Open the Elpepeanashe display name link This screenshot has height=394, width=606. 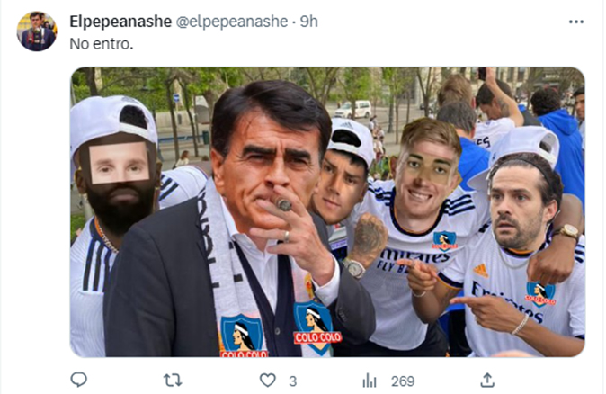click(x=120, y=21)
